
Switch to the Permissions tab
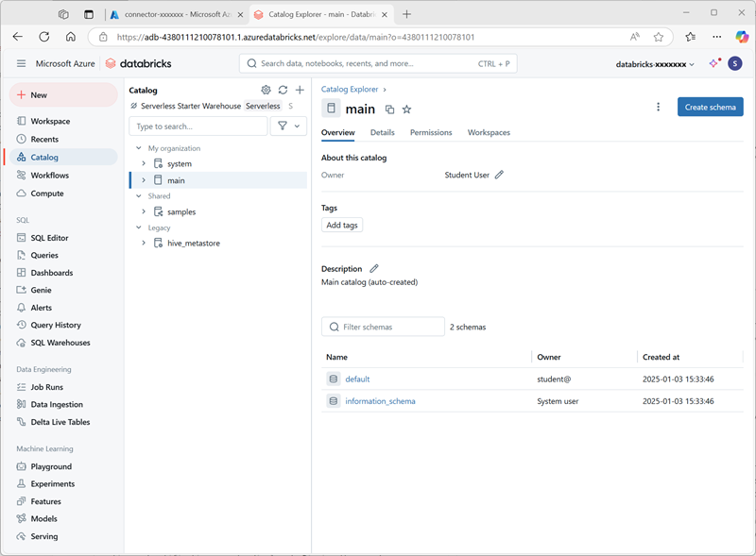(x=431, y=132)
